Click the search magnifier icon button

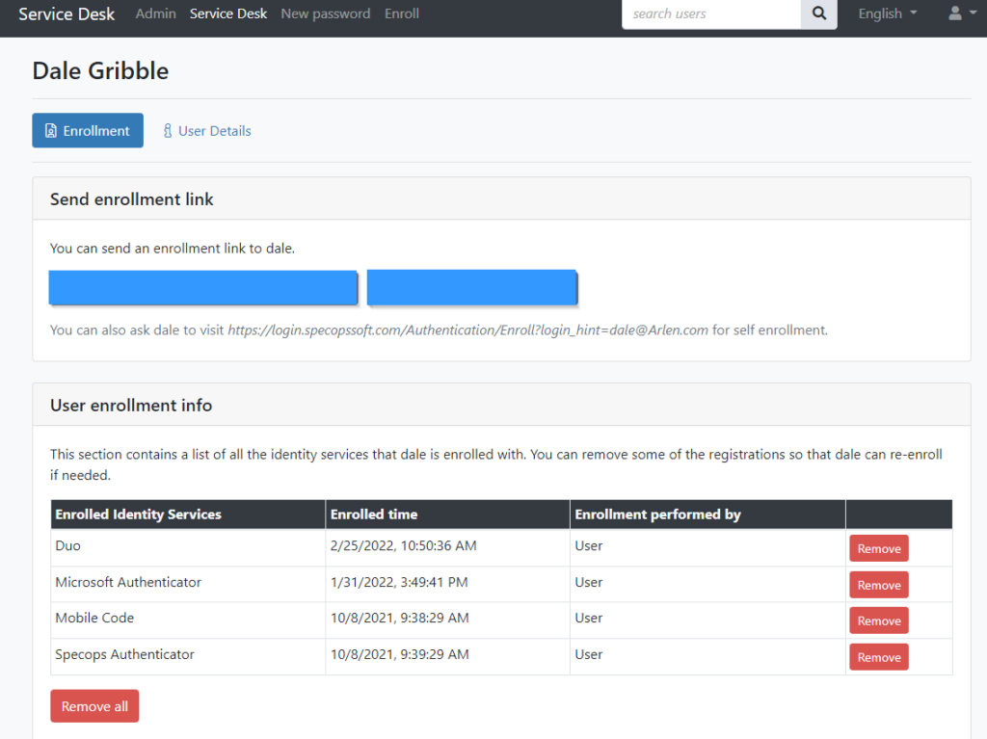pos(818,13)
